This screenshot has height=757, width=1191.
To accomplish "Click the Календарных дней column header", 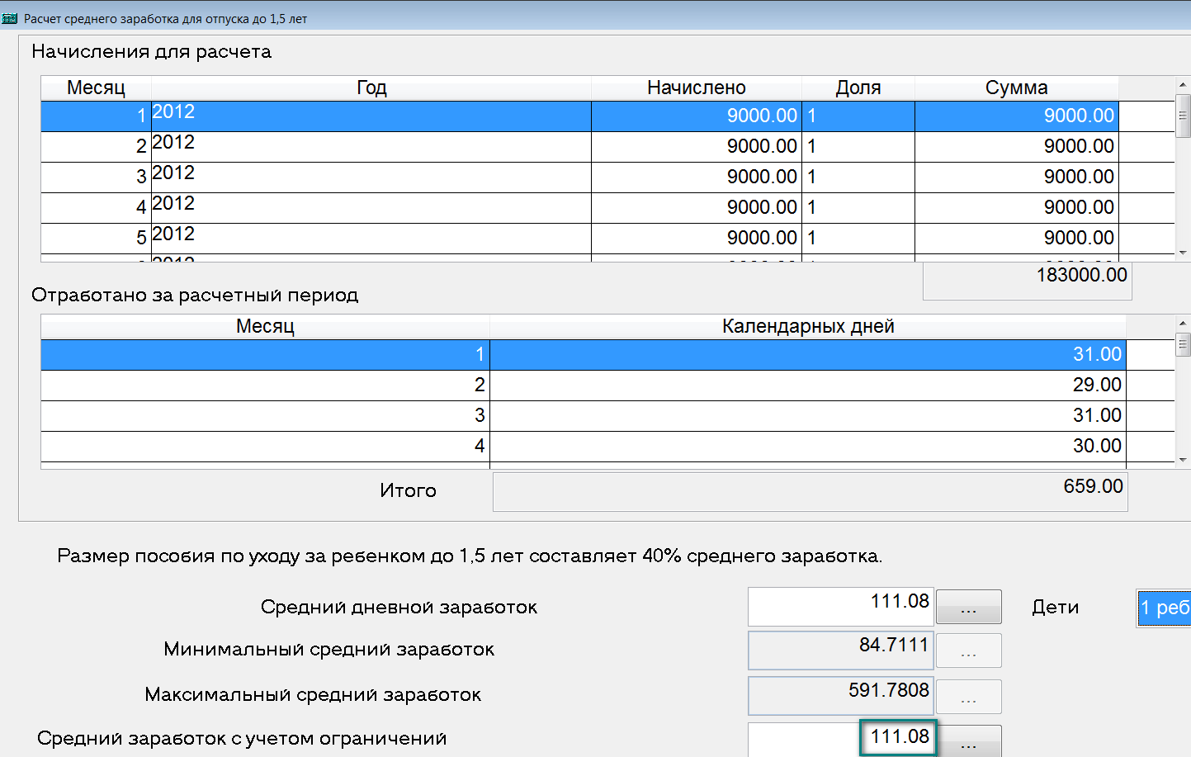I will (x=807, y=326).
